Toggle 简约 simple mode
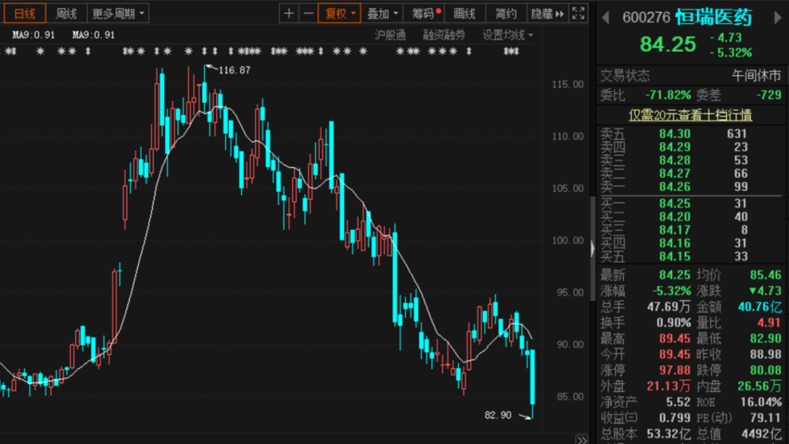This screenshot has width=789, height=444. [506, 13]
